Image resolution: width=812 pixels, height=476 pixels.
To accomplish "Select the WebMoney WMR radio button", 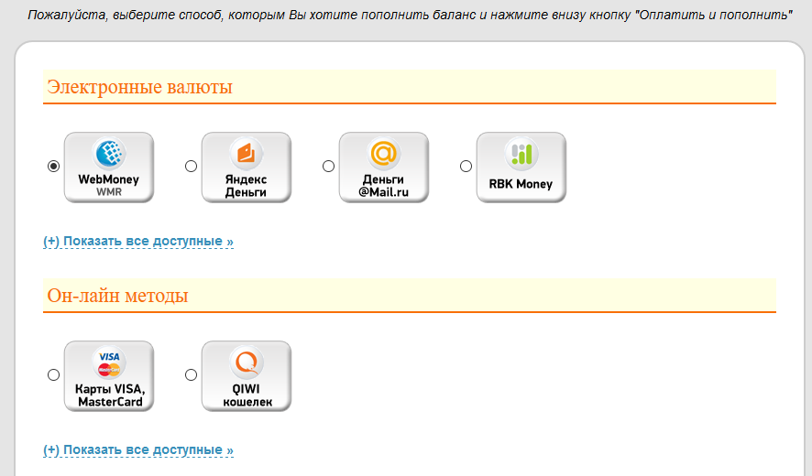I will click(53, 166).
